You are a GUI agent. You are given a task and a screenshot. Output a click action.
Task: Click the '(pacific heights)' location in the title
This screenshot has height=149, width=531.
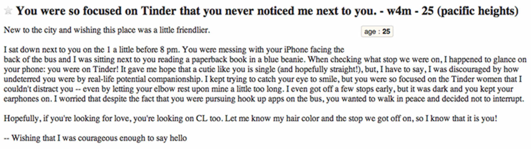point(478,11)
